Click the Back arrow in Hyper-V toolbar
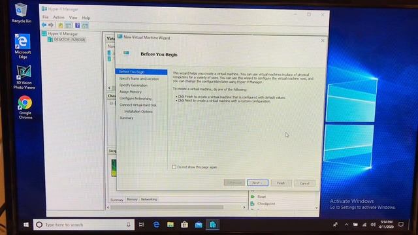This screenshot has width=418, height=235. coord(44,25)
